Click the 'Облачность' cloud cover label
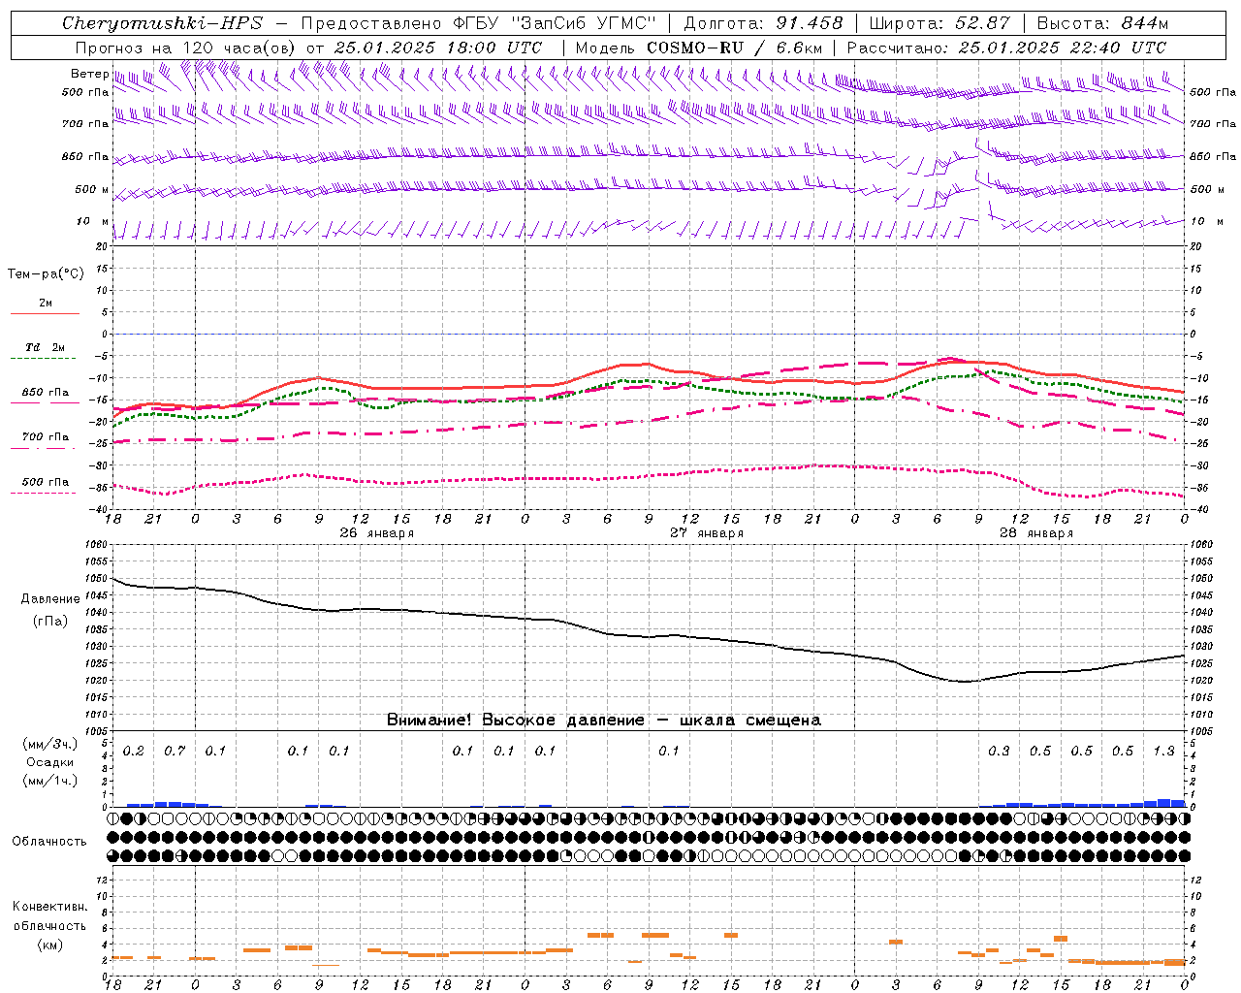Screen dimensions: 1241x993 (49, 842)
